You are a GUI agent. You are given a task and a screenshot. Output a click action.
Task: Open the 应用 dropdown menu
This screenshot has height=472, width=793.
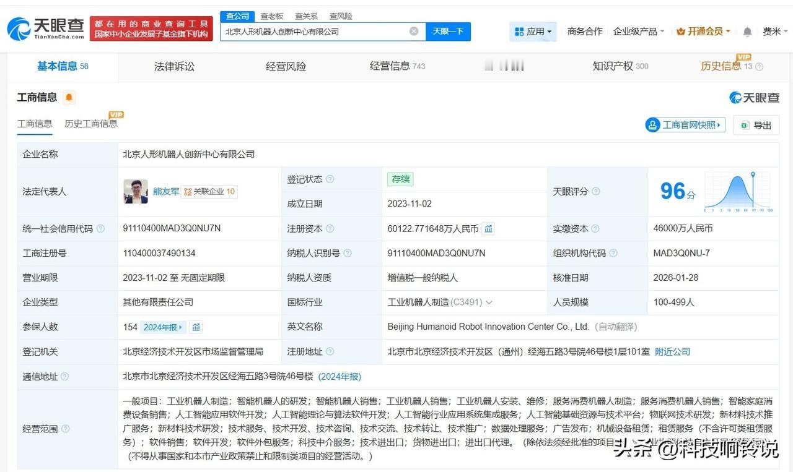[x=533, y=32]
